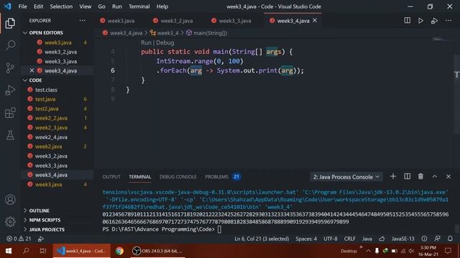460x258 pixels.
Task: Open week2_4.java in CODE folder
Action: (x=57, y=137)
